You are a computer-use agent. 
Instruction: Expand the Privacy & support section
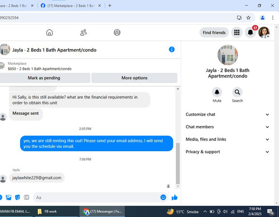[227, 152]
